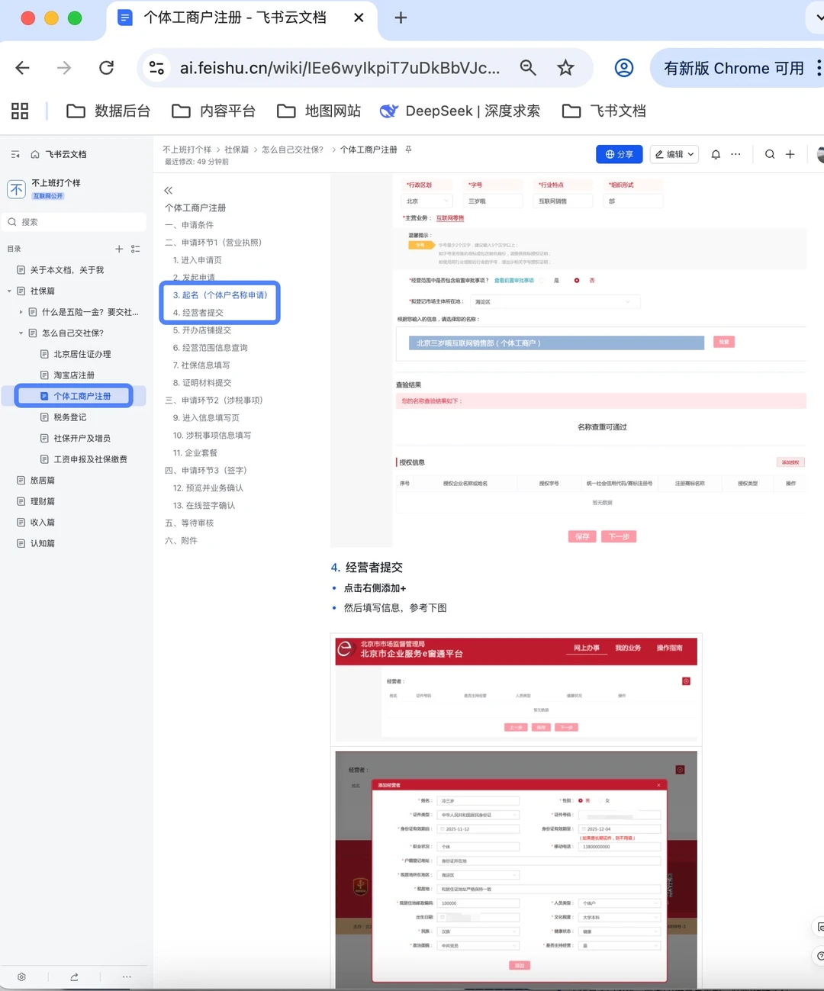Click the zoom magnifier in address bar
824x991 pixels.
pyautogui.click(x=528, y=68)
